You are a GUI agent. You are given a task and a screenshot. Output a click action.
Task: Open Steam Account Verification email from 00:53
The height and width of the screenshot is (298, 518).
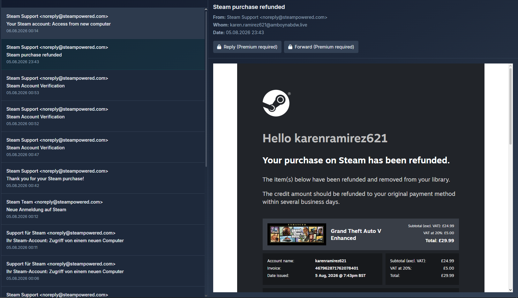103,86
